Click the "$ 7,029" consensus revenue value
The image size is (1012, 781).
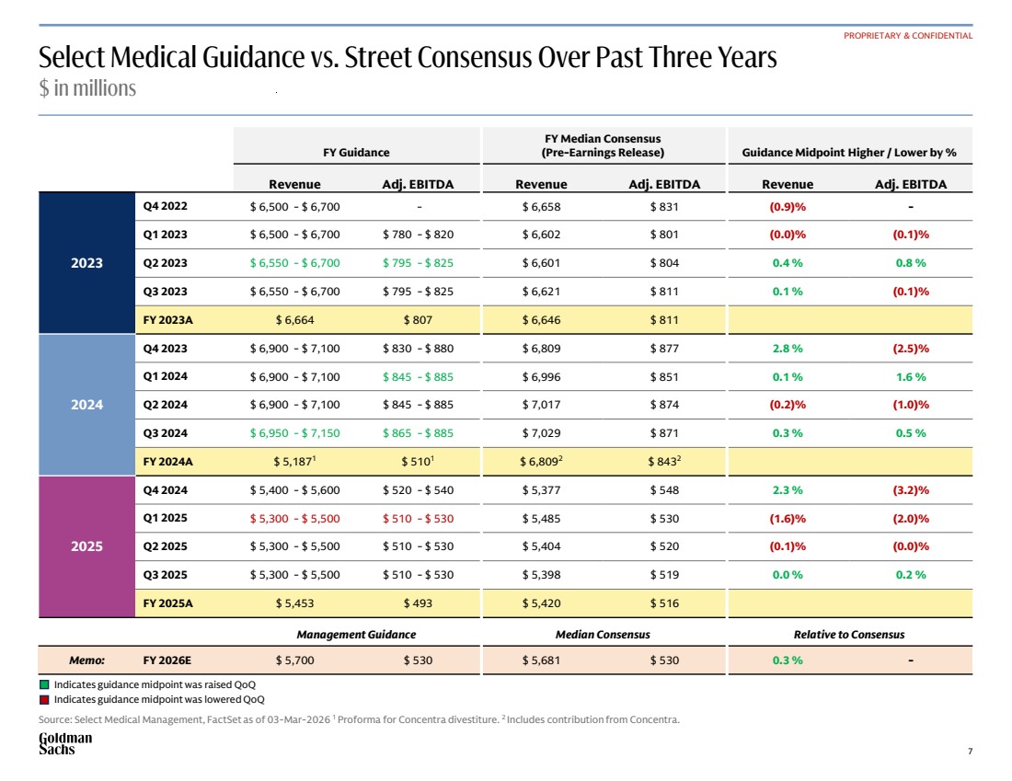tap(542, 433)
